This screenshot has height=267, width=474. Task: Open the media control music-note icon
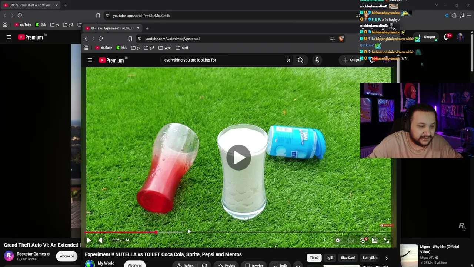point(462,16)
